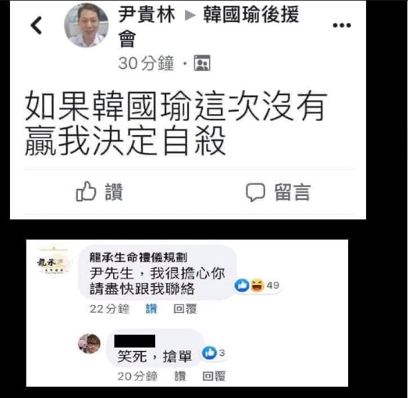The image size is (408, 398).
Task: Open 龍承生命禮儀規劃 page avatar
Action: (x=53, y=262)
